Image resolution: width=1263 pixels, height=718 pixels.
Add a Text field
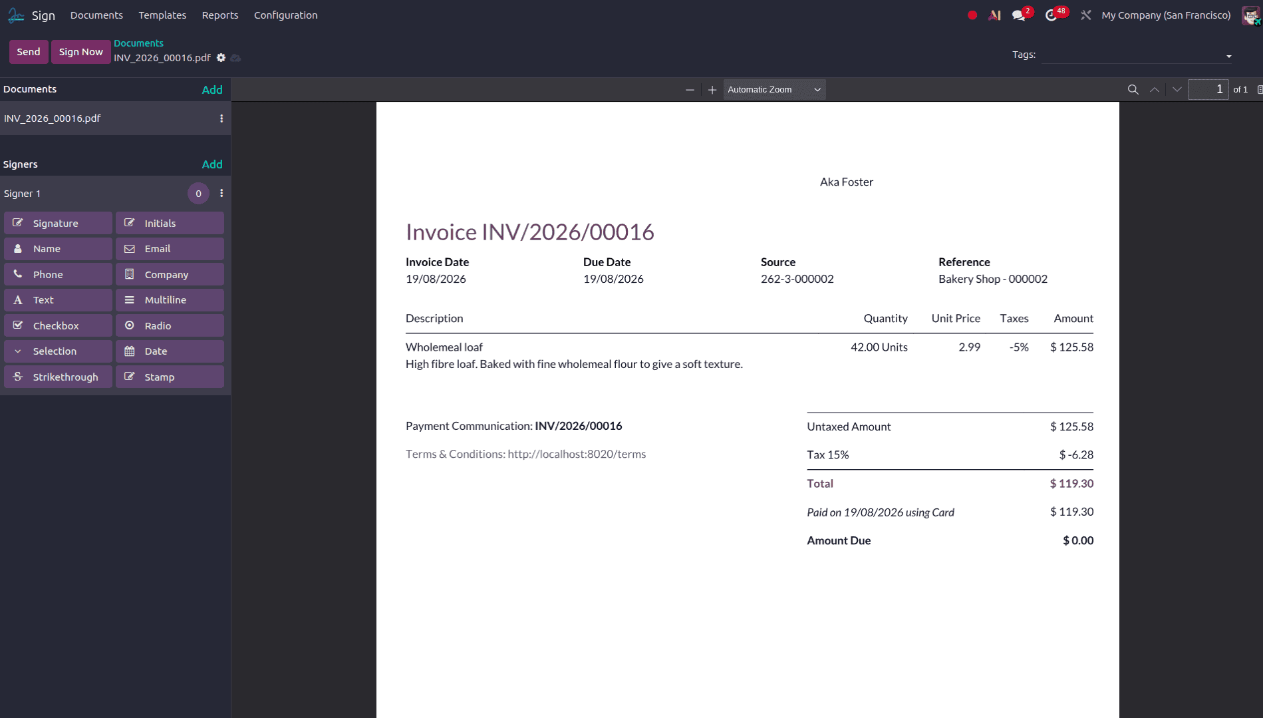point(58,300)
